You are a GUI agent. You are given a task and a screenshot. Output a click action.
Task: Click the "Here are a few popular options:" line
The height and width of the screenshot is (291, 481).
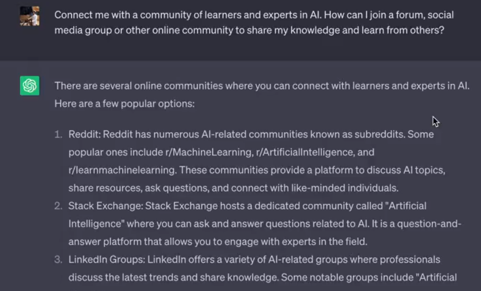pyautogui.click(x=124, y=104)
